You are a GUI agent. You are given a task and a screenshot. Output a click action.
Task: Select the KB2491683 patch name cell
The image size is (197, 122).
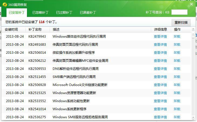tap(37, 45)
